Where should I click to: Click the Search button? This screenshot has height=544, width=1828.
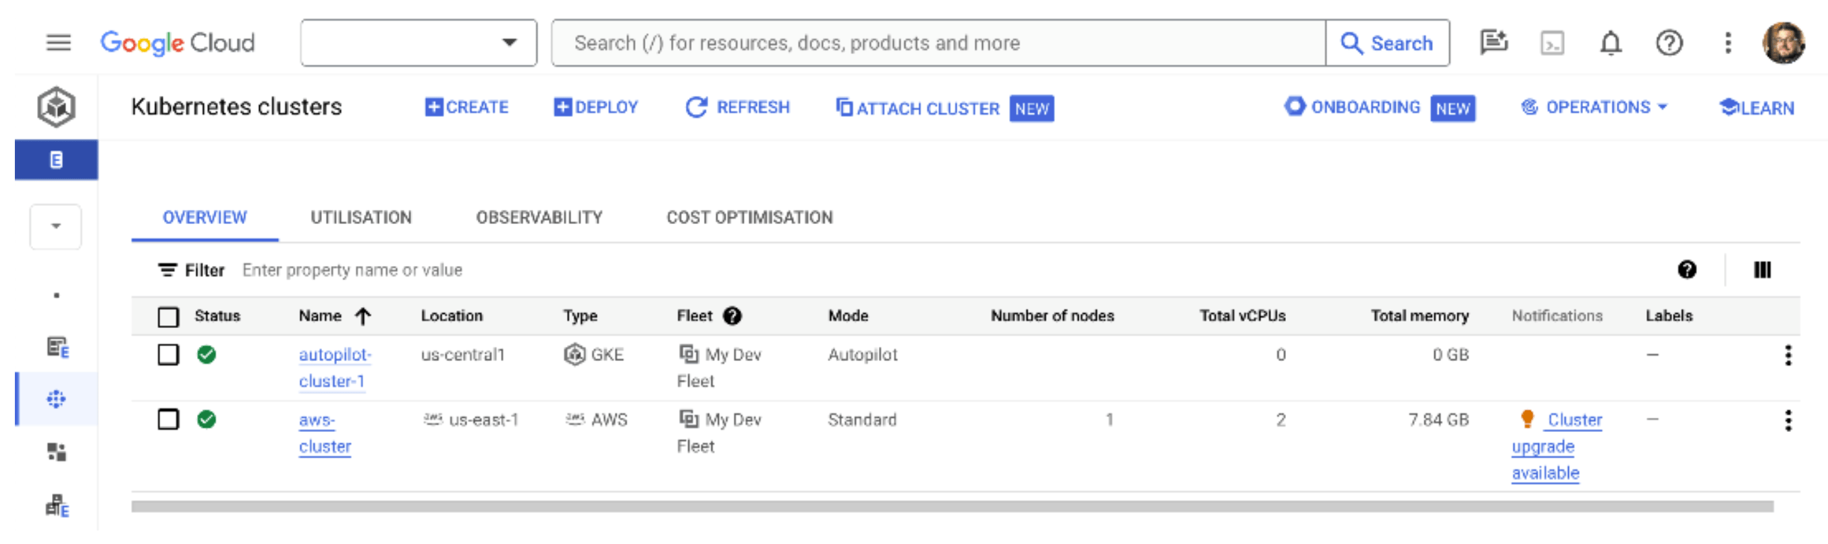(x=1387, y=43)
